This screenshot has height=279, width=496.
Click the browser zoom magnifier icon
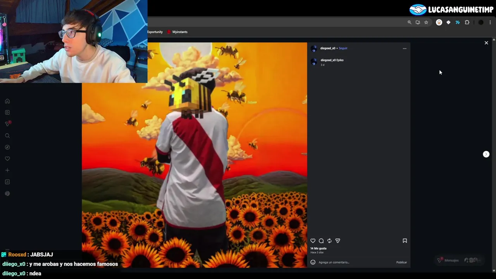[409, 22]
